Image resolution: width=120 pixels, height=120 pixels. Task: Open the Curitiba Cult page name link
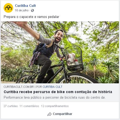pyautogui.click(x=25, y=6)
